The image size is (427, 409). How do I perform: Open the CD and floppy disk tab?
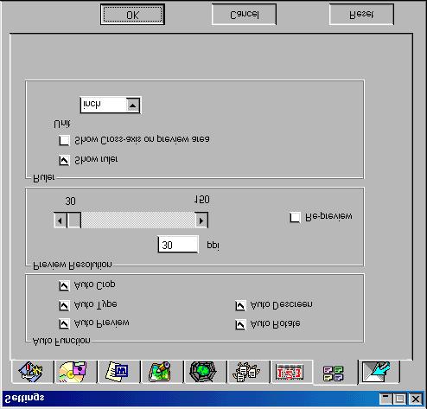point(75,372)
